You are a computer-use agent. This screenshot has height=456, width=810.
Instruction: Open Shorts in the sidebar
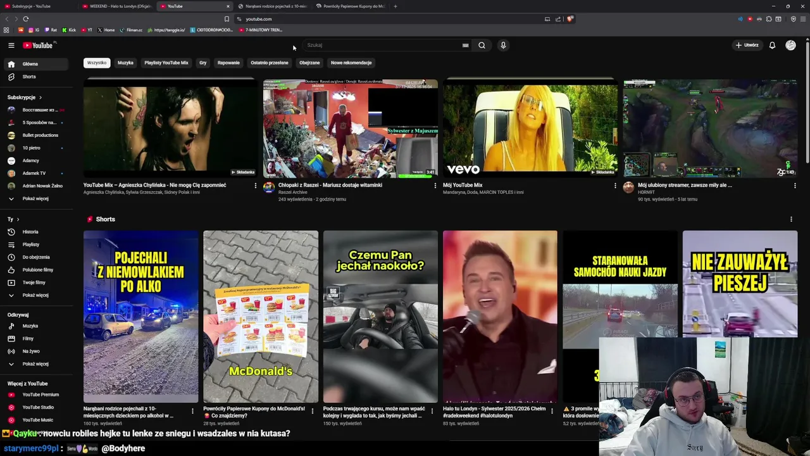37,77
